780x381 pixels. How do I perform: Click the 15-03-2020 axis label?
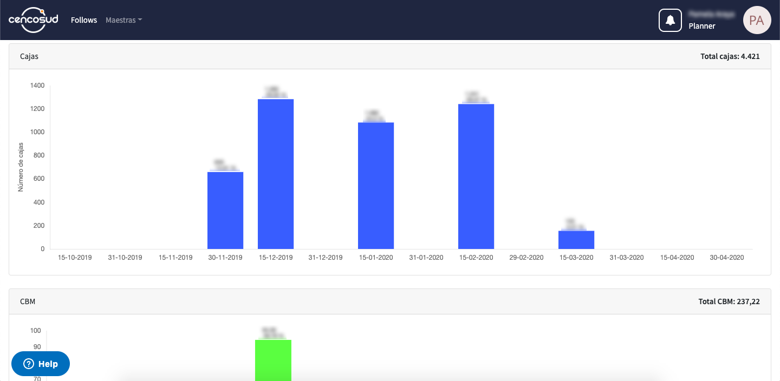(576, 258)
